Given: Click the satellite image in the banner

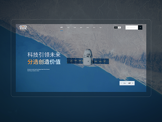Looking at the screenshot, I should pyautogui.click(x=88, y=57).
